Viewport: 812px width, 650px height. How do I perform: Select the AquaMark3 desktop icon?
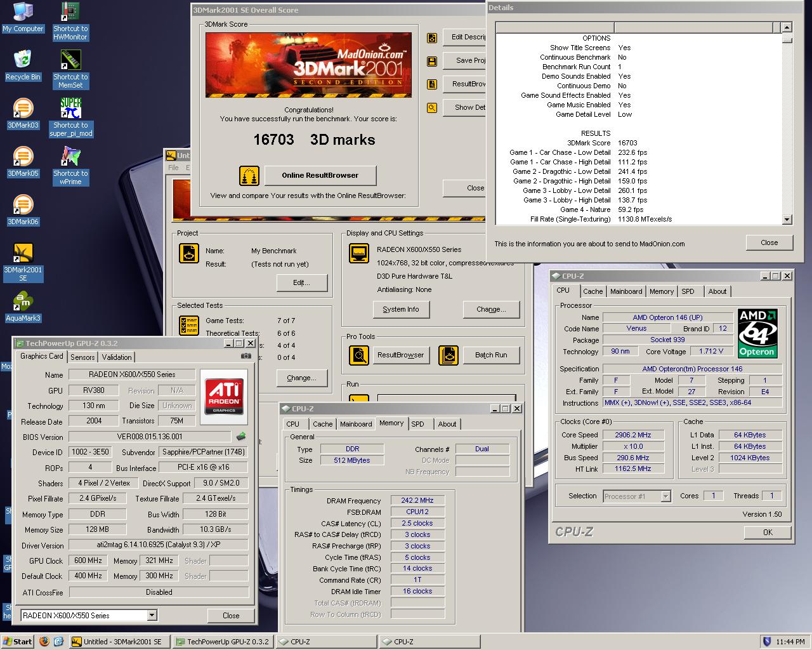(23, 307)
